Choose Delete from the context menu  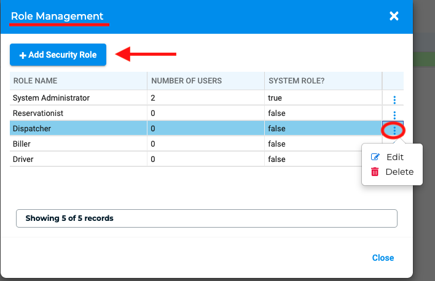(399, 172)
